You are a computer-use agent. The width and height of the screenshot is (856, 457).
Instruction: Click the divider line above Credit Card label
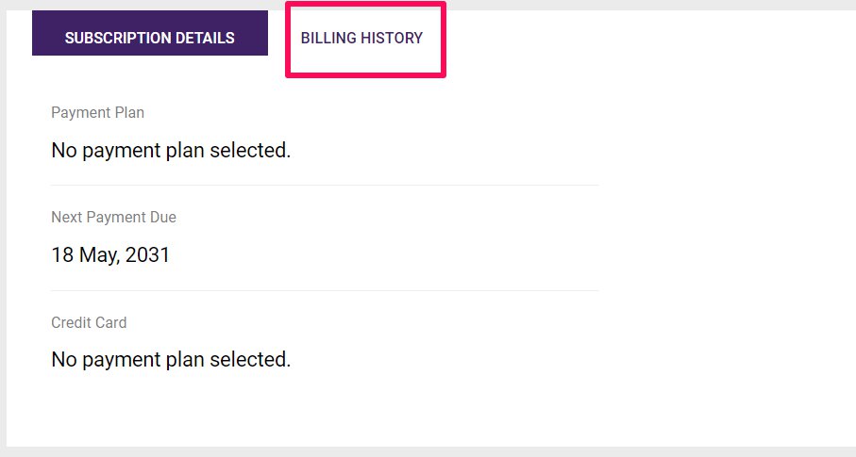point(324,290)
